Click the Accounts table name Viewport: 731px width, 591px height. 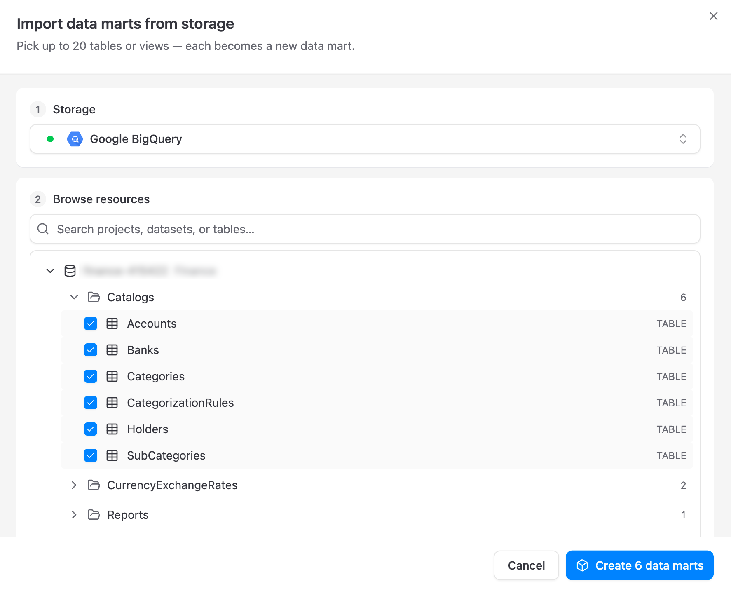click(152, 324)
